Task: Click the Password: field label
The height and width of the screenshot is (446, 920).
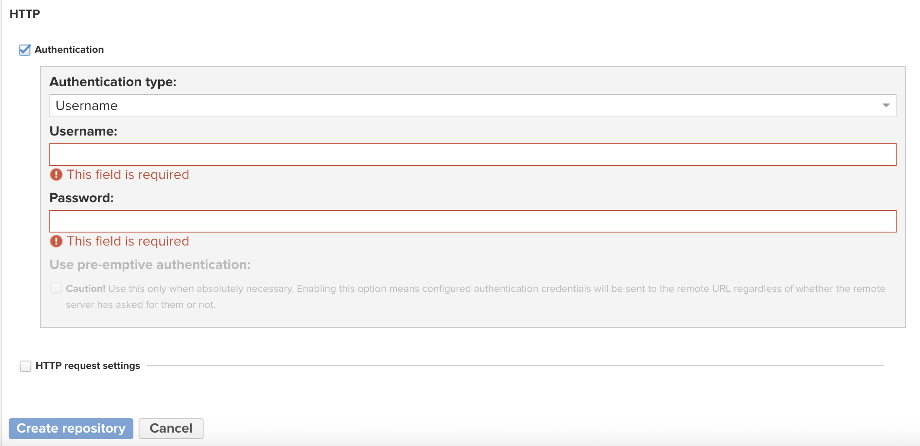Action: point(81,198)
